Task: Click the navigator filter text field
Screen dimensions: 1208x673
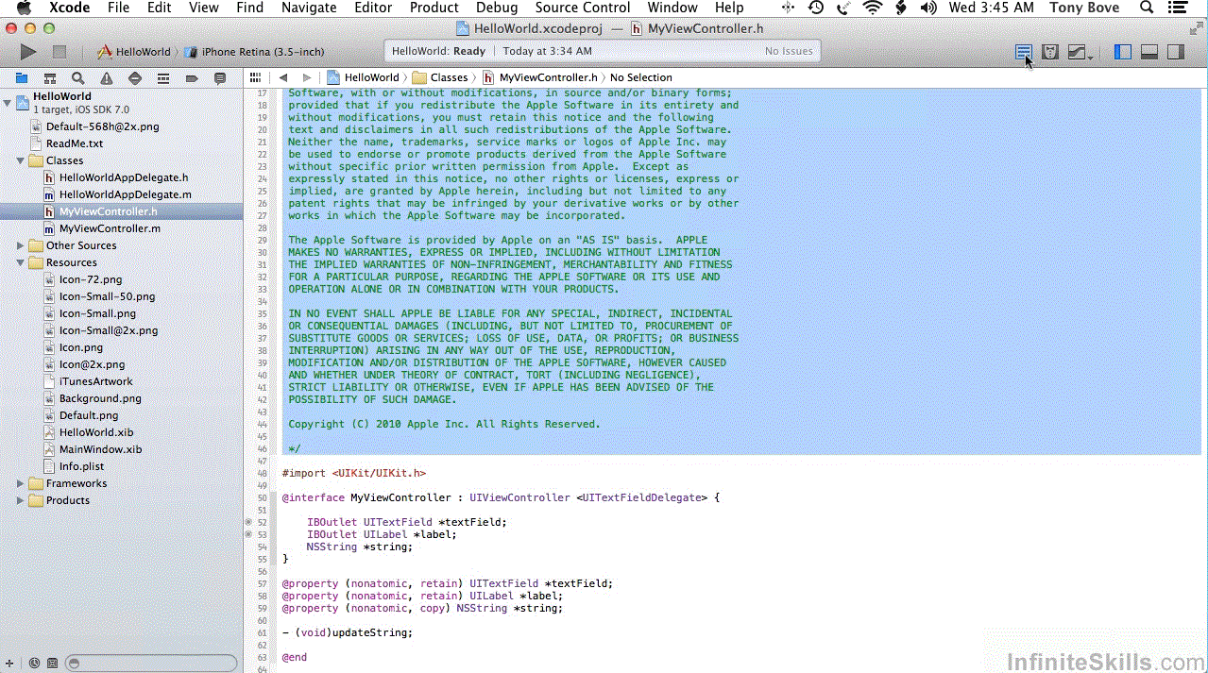Action: 151,664
